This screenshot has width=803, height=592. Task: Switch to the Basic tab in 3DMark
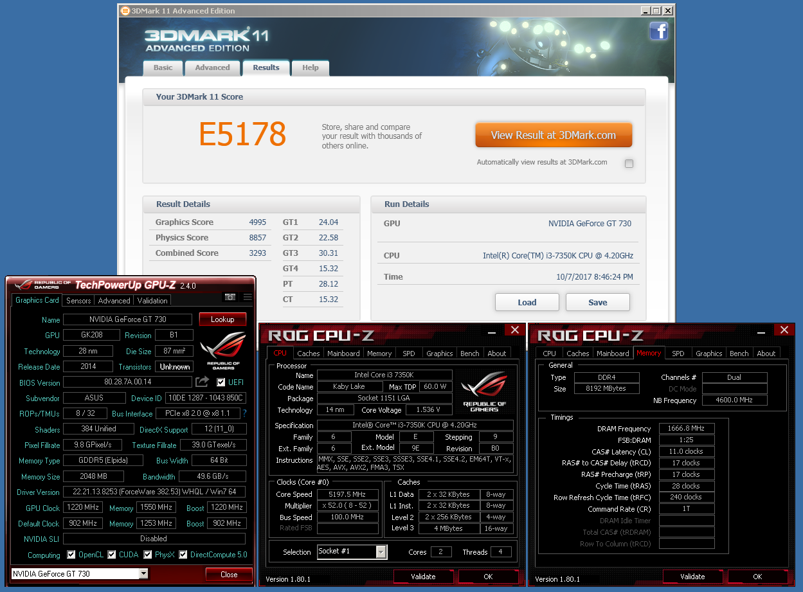click(163, 67)
